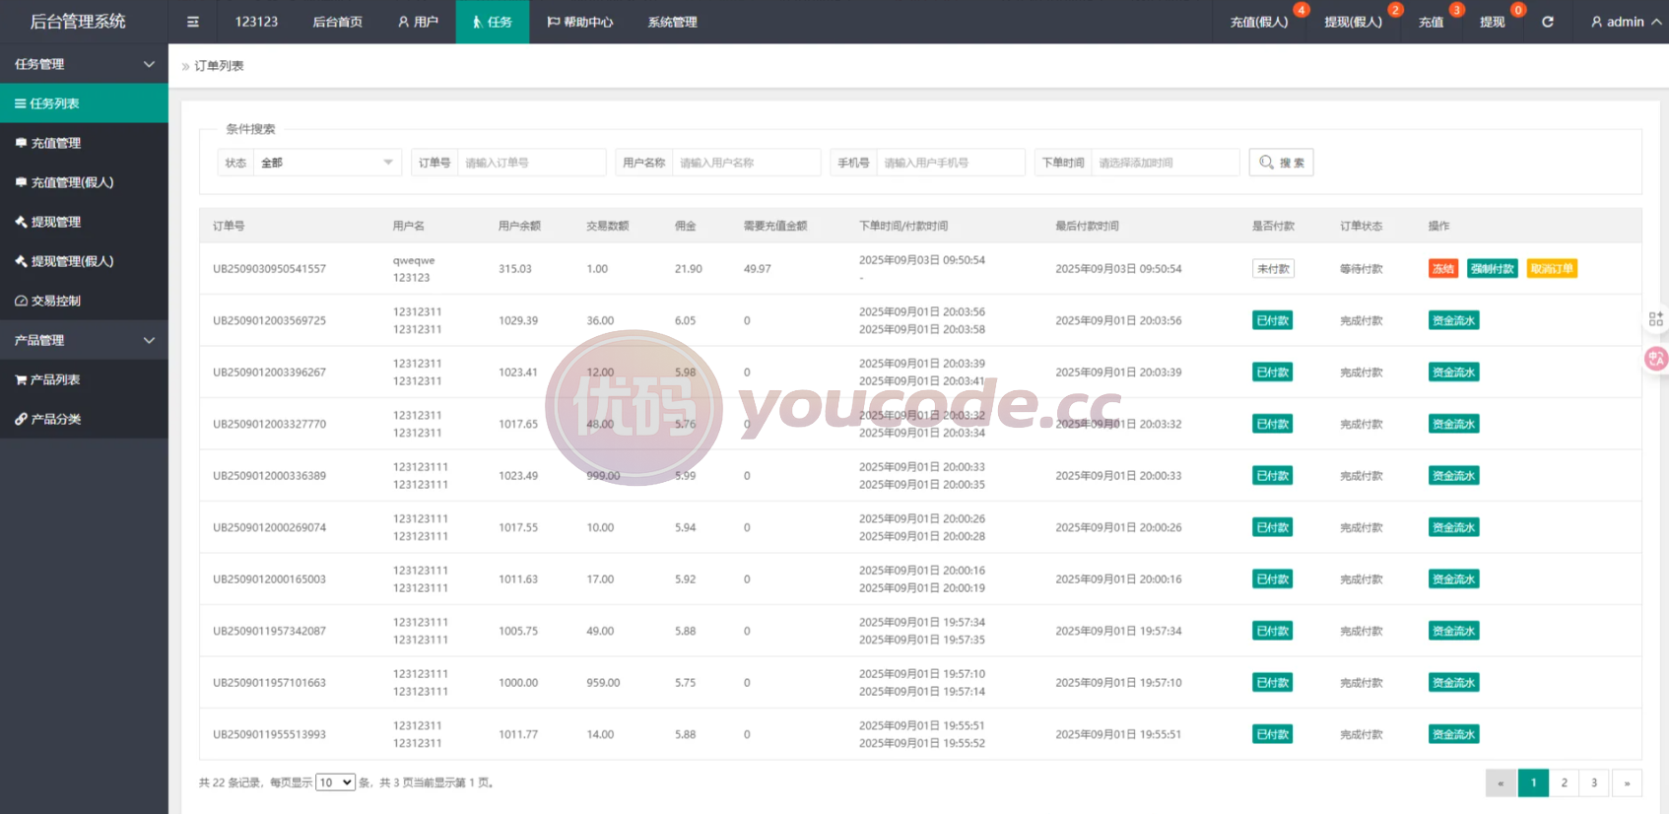1669x814 pixels.
Task: Open the 系统管理 top tab
Action: point(673,22)
